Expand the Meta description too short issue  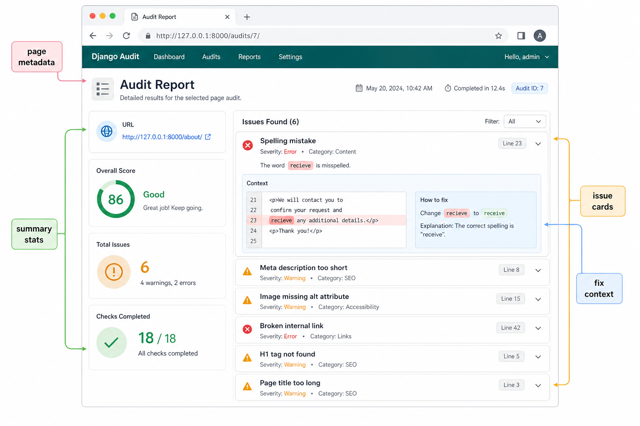[538, 270]
